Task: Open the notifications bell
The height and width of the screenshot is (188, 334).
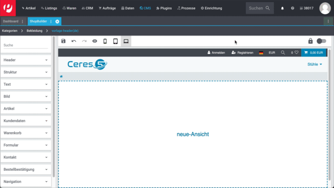Action: point(282,8)
